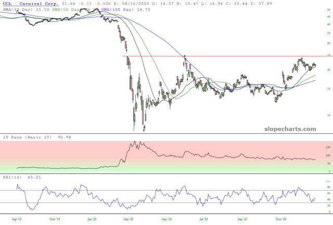
Task: Click the slopecharts.com watermark
Action: [x=290, y=129]
